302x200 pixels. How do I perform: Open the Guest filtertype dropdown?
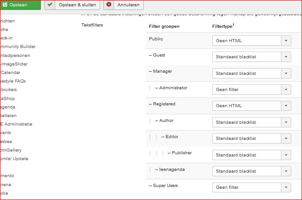point(252,57)
